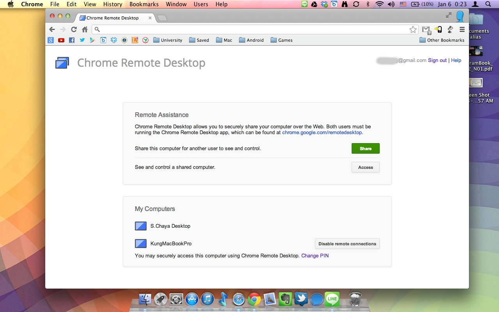The image size is (499, 312).
Task: Open the View menu
Action: click(x=90, y=4)
